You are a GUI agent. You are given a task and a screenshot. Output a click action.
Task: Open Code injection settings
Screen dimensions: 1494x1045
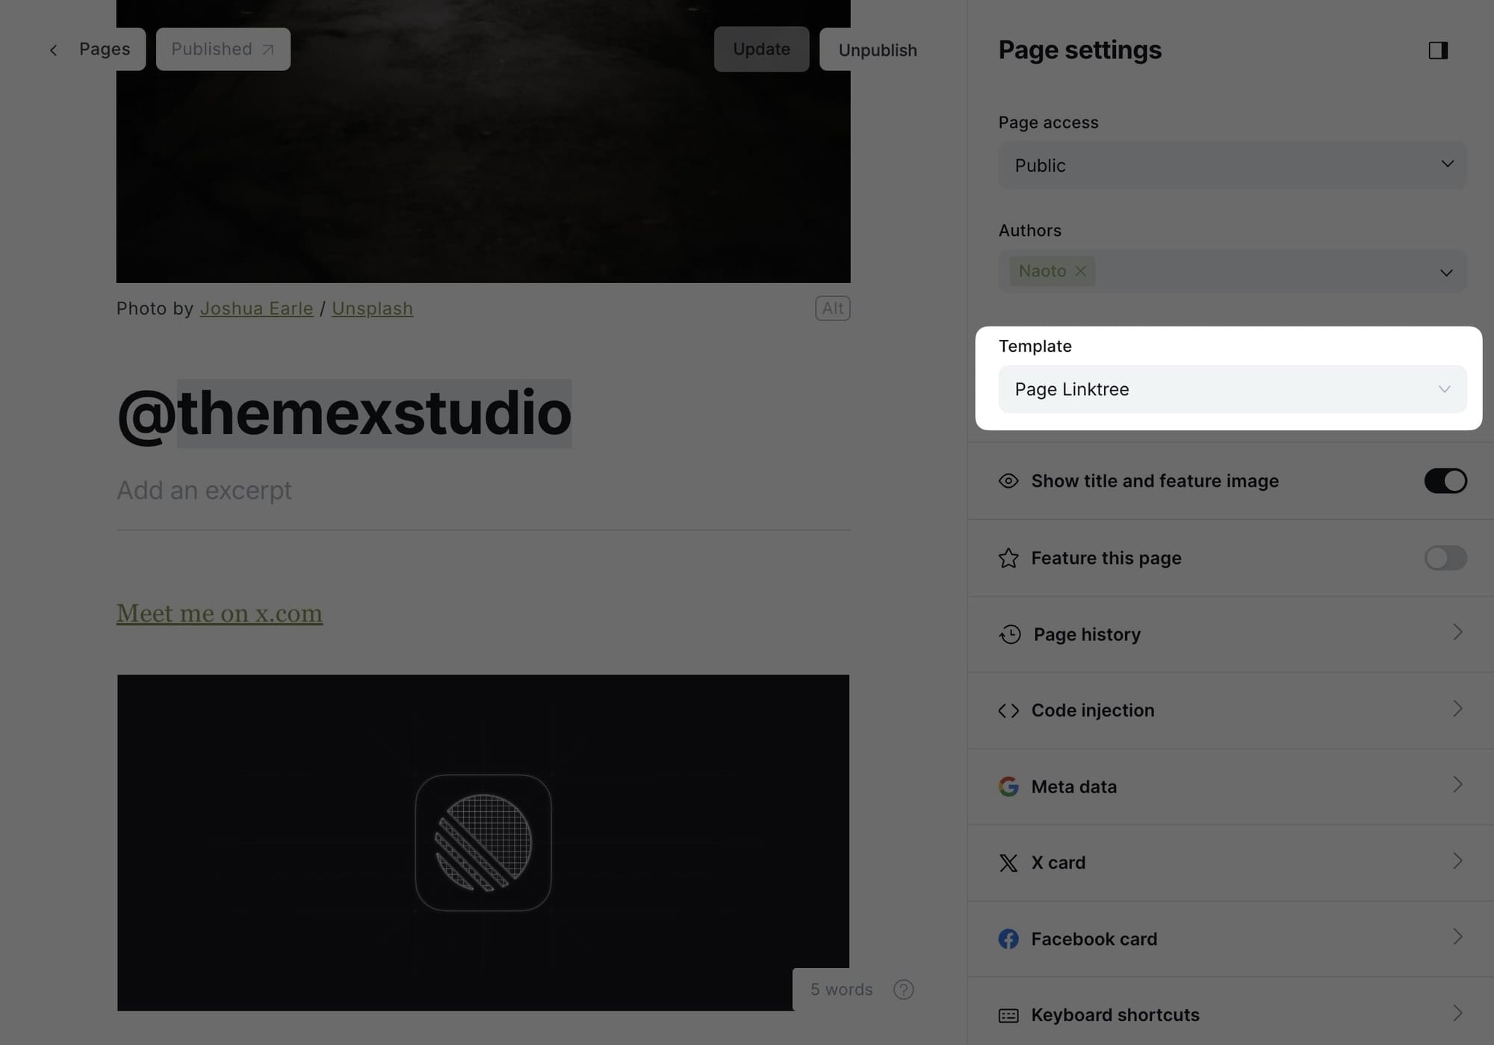tap(1231, 710)
